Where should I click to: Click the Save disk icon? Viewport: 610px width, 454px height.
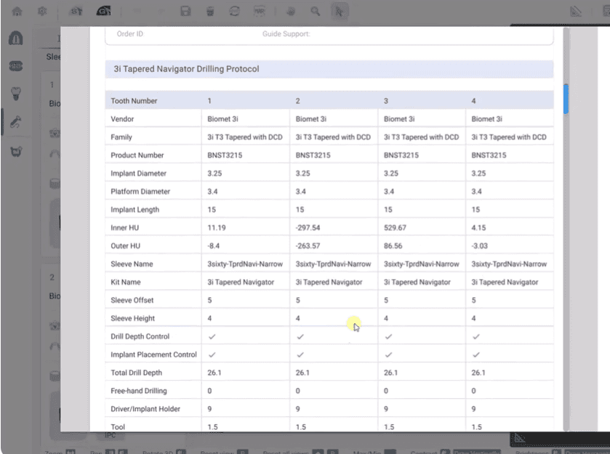click(x=185, y=12)
